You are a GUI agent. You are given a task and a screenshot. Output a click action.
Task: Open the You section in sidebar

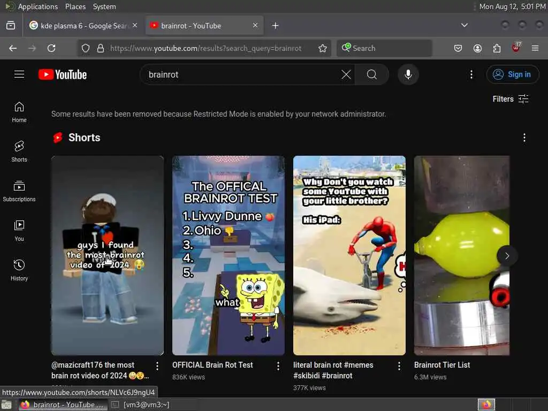pos(19,231)
